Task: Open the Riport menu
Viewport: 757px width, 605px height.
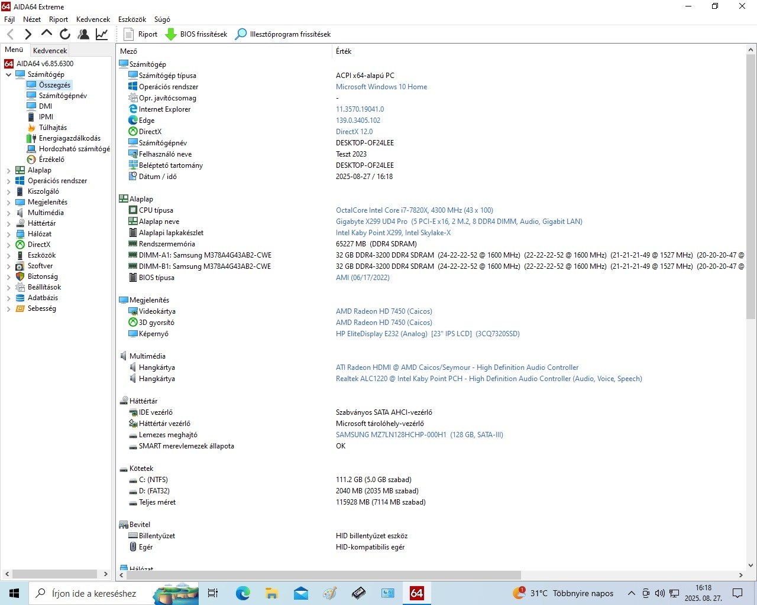Action: click(59, 19)
